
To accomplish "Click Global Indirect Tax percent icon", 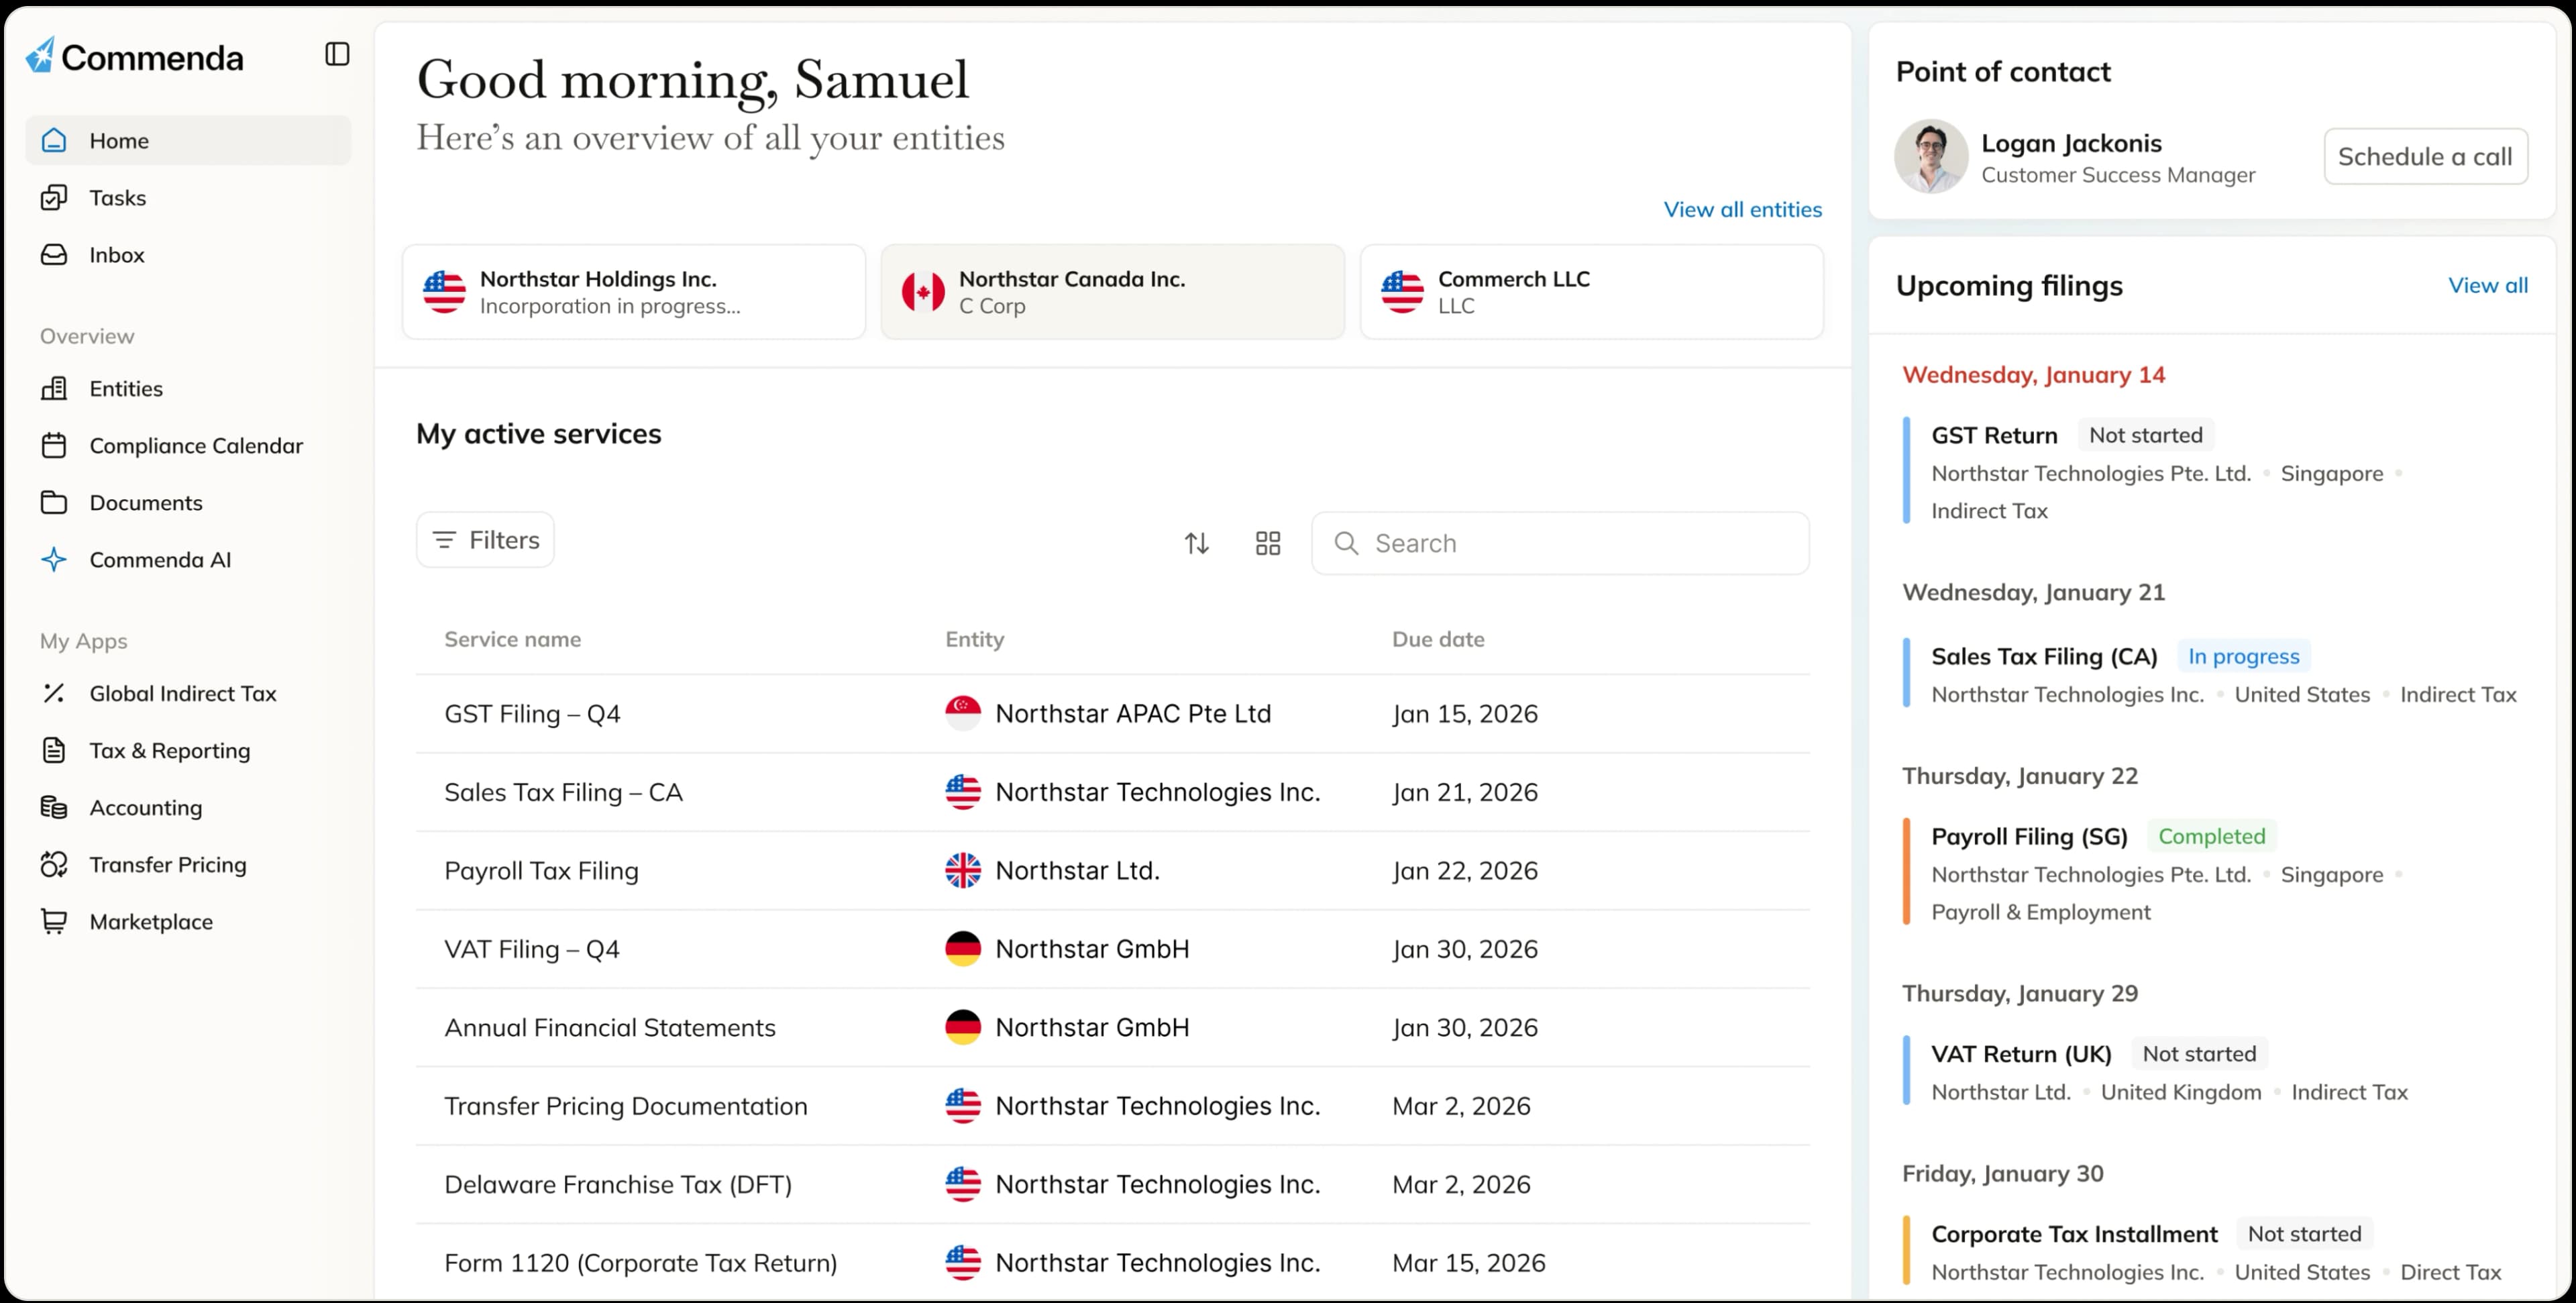I will click(x=54, y=694).
